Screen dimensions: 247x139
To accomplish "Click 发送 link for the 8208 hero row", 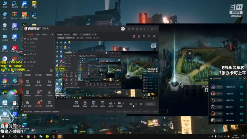I will 241,114.
